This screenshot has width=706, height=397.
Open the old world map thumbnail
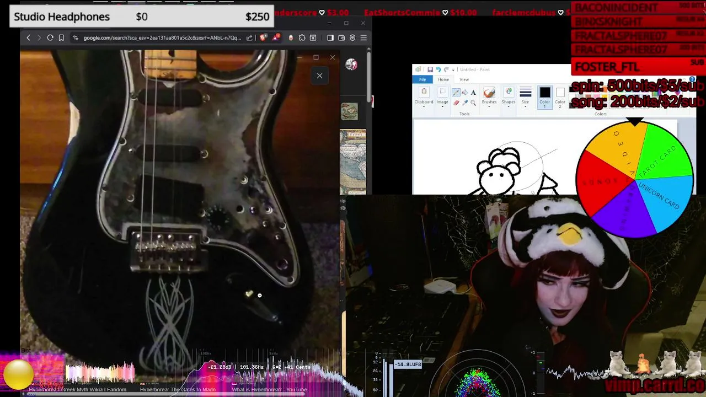353,162
